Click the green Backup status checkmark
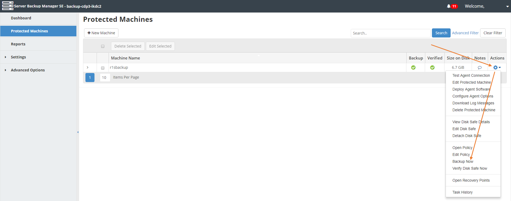The image size is (511, 201). [413, 68]
